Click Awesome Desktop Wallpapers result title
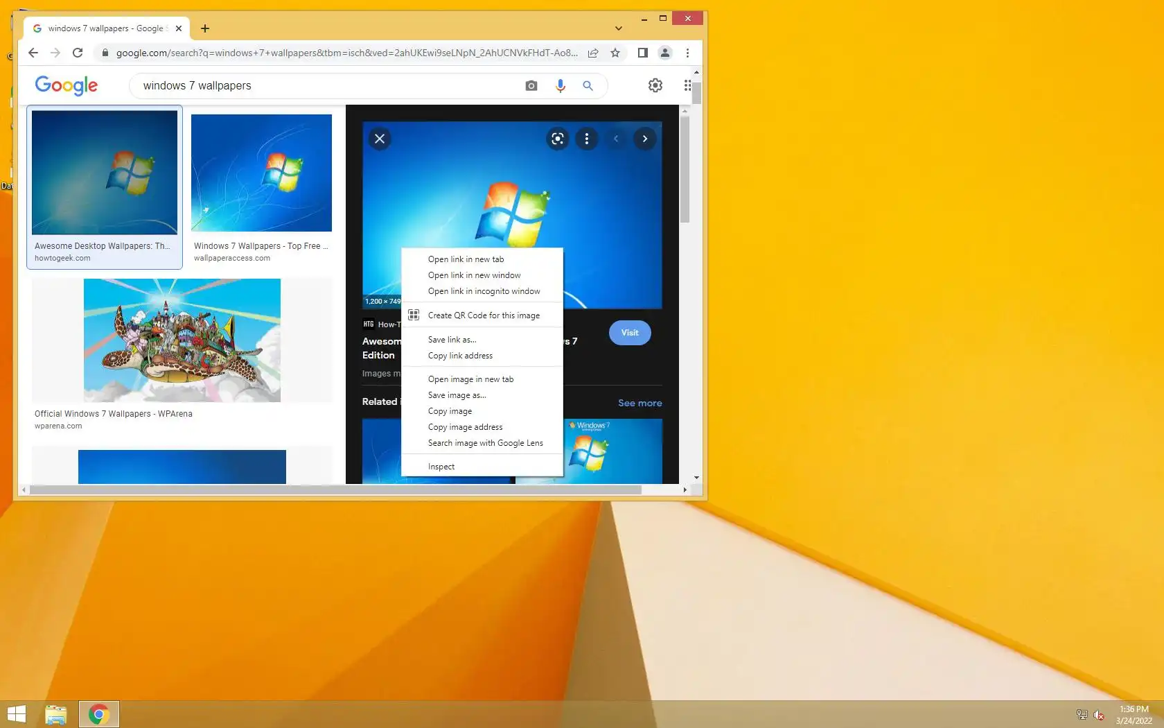 click(103, 246)
